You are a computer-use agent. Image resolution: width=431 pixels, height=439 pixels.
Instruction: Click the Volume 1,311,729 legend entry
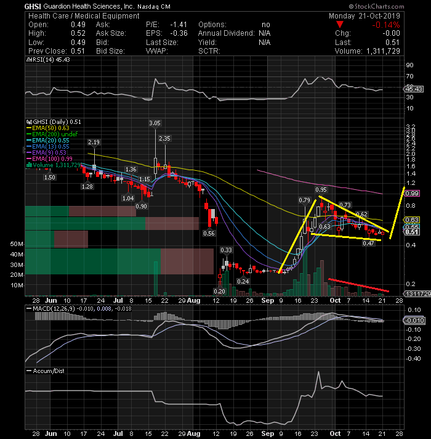54,165
